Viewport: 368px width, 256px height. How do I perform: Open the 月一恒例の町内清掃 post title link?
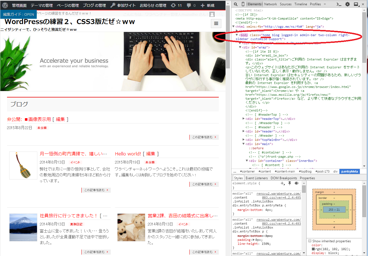point(74,154)
